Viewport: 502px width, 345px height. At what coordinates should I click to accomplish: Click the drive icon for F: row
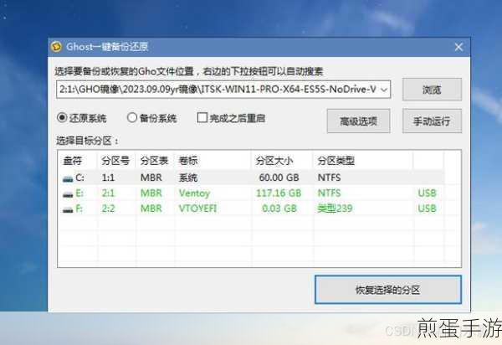click(68, 210)
